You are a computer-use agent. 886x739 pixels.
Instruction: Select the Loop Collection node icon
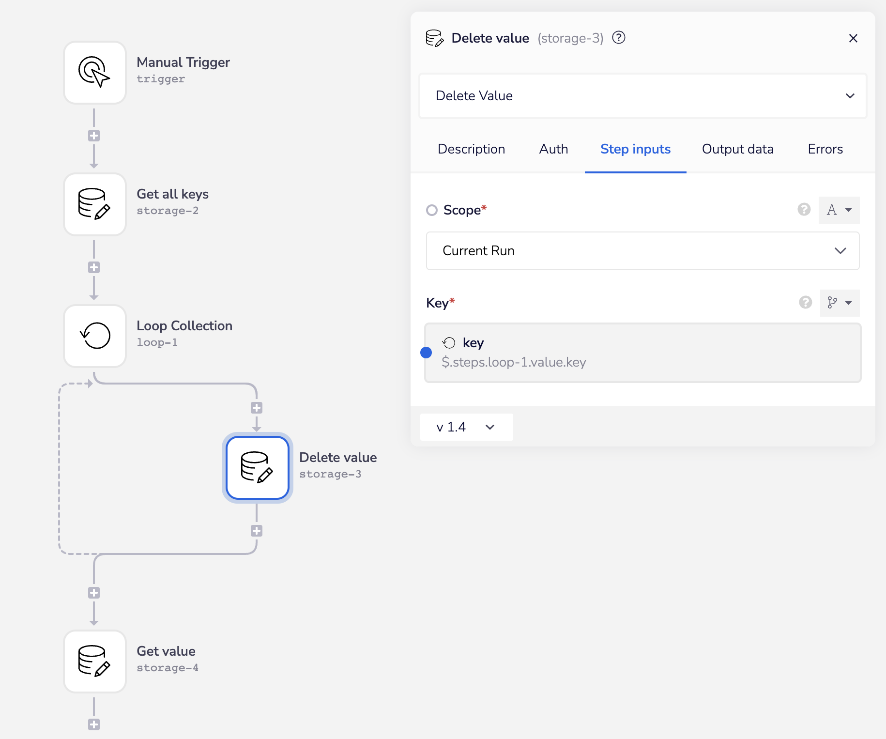pos(95,336)
